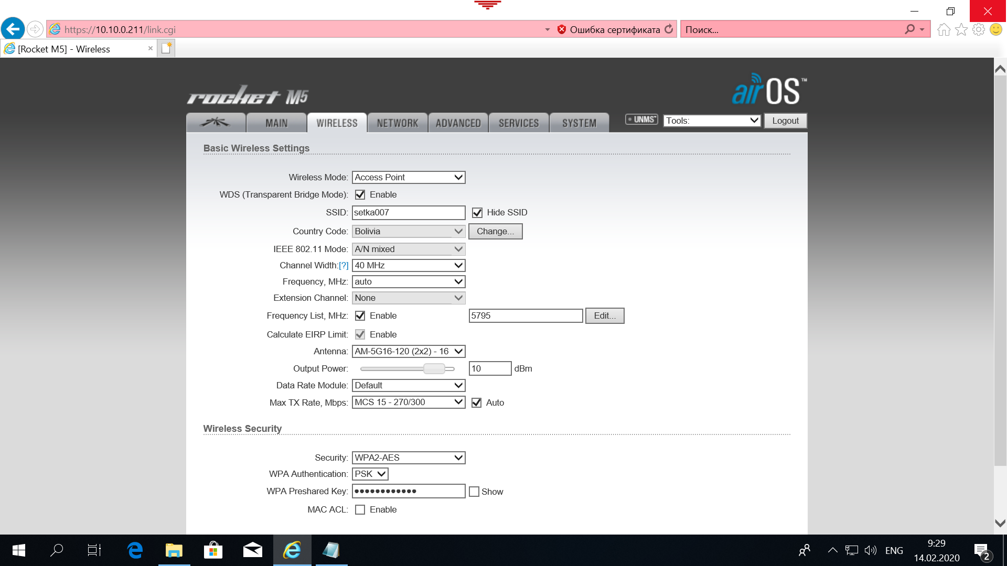Refresh the page with reload icon
Screen dimensions: 1007x566
(669, 29)
